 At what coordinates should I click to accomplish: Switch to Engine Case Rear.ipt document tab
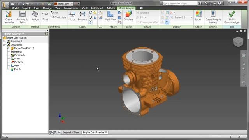95,133
